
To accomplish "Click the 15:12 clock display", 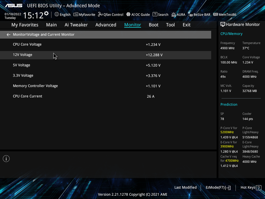I will point(33,15).
